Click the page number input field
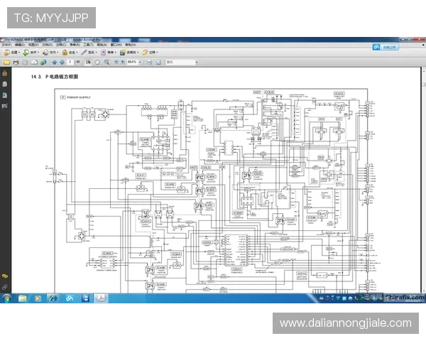The height and width of the screenshot is (341, 426). pos(71,62)
